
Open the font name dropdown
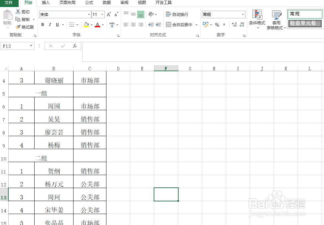pos(88,14)
